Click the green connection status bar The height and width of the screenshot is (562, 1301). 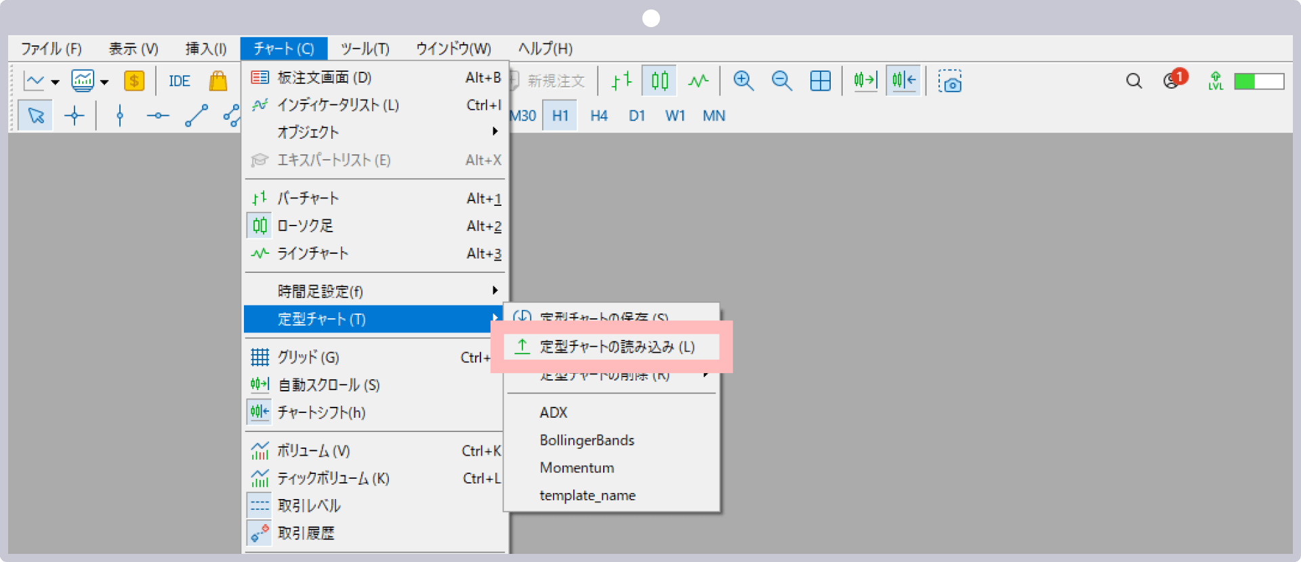tap(1259, 81)
